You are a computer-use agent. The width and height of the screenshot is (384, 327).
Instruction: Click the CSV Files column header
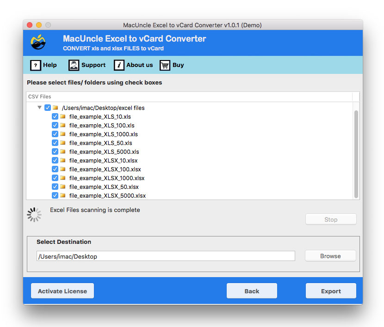pyautogui.click(x=40, y=97)
